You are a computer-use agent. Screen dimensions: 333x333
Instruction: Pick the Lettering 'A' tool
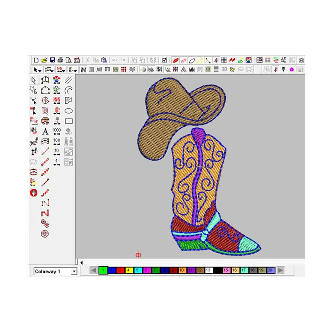click(45, 132)
